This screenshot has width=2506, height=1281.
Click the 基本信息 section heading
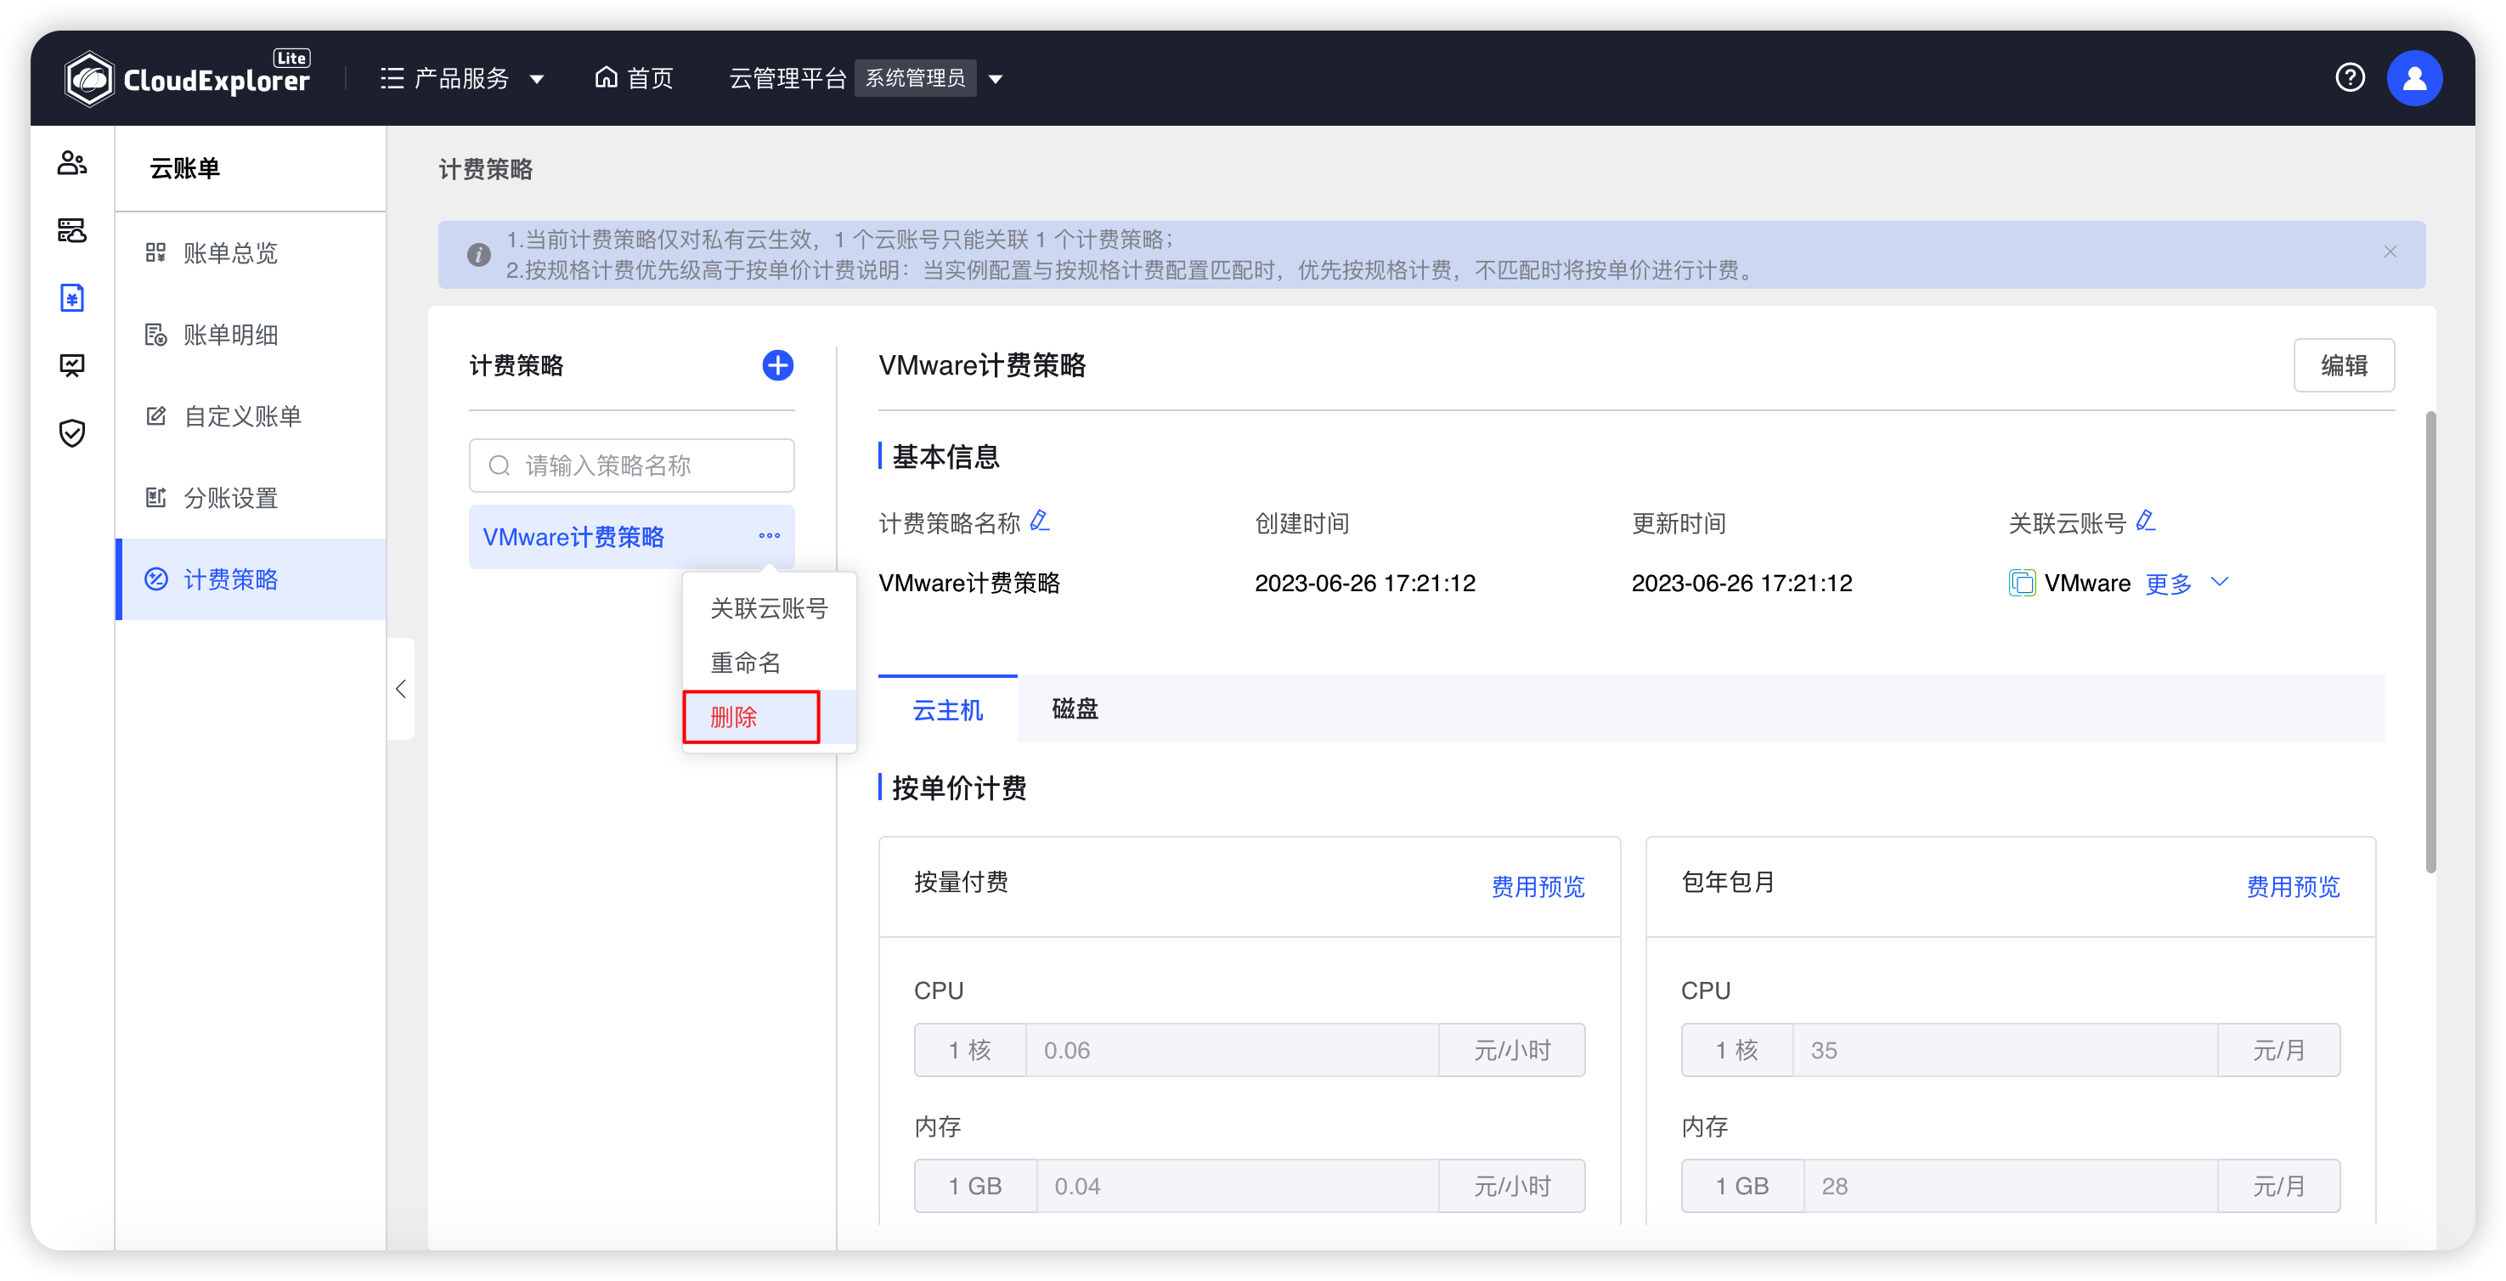coord(945,456)
